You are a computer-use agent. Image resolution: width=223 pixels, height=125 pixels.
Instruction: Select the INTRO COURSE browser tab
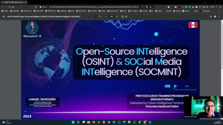click(14, 2)
